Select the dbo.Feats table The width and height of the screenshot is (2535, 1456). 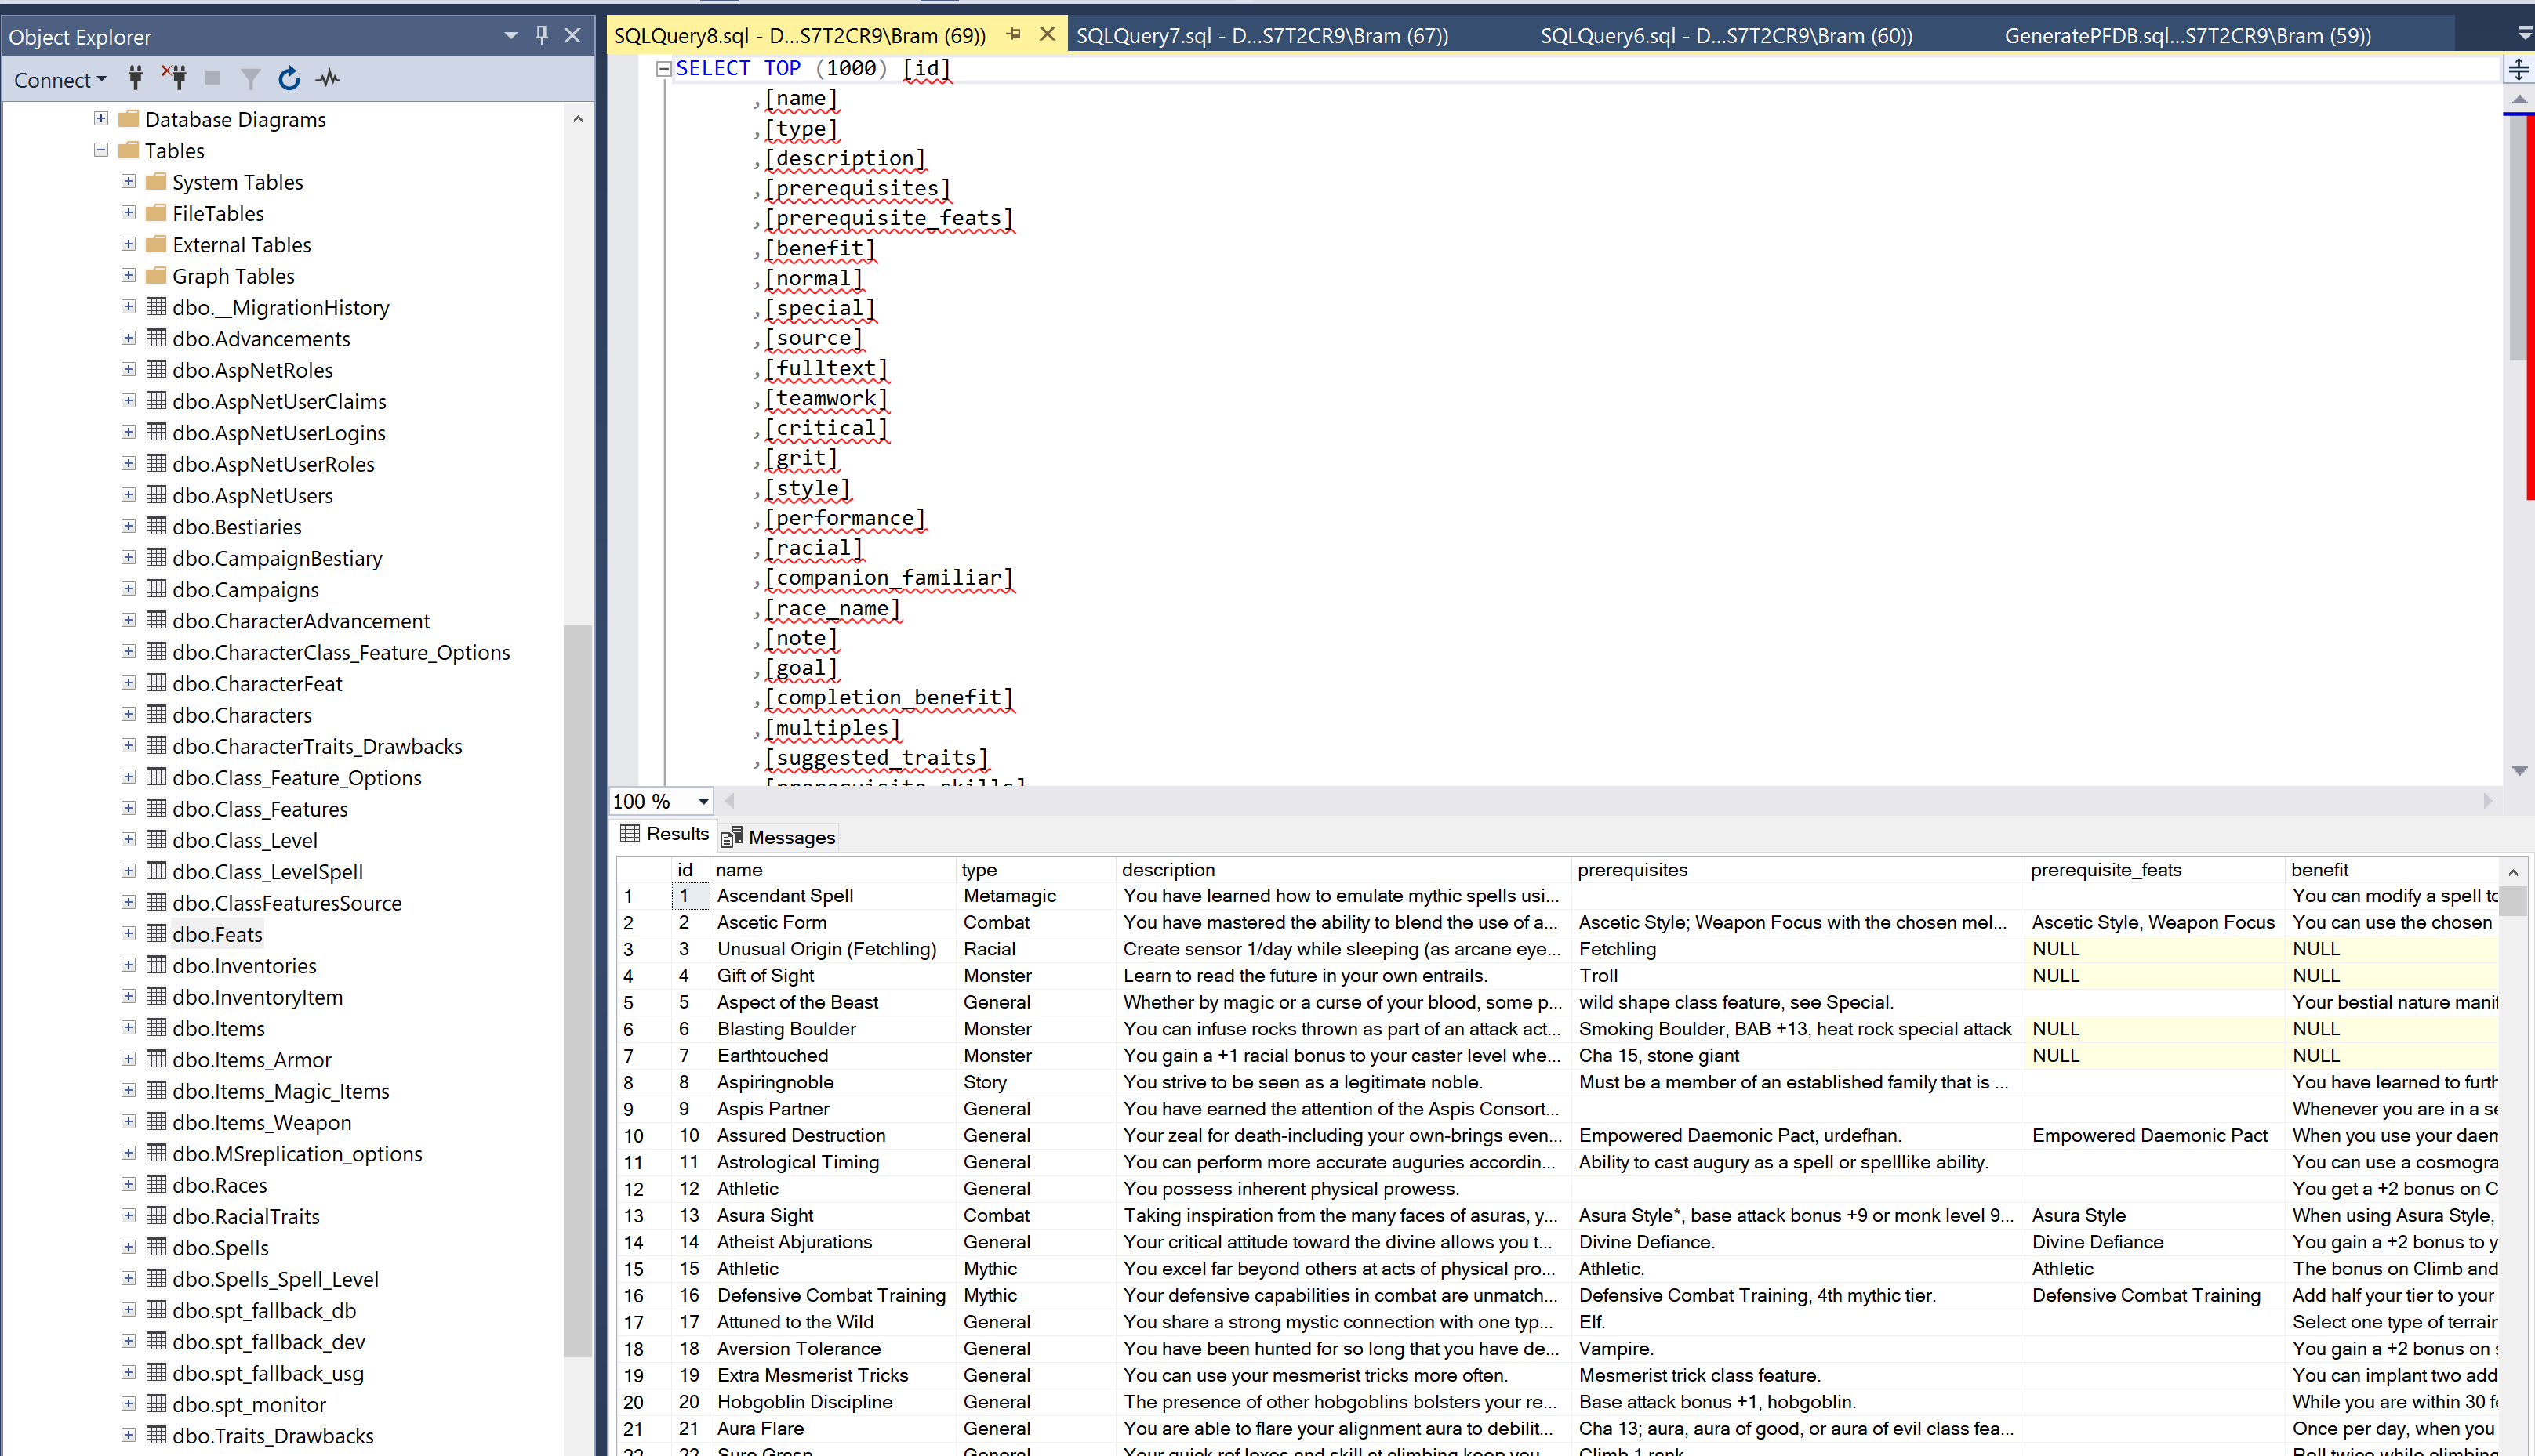pos(217,934)
